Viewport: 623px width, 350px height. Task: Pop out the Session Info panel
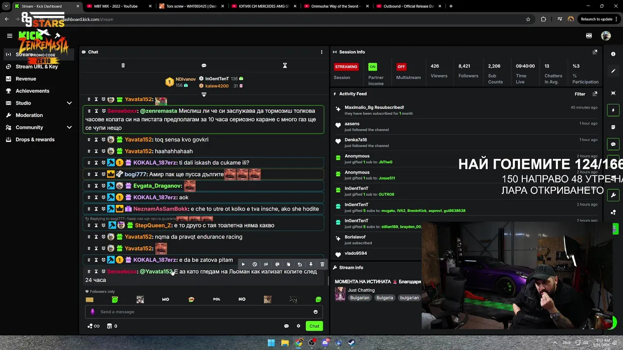point(595,52)
